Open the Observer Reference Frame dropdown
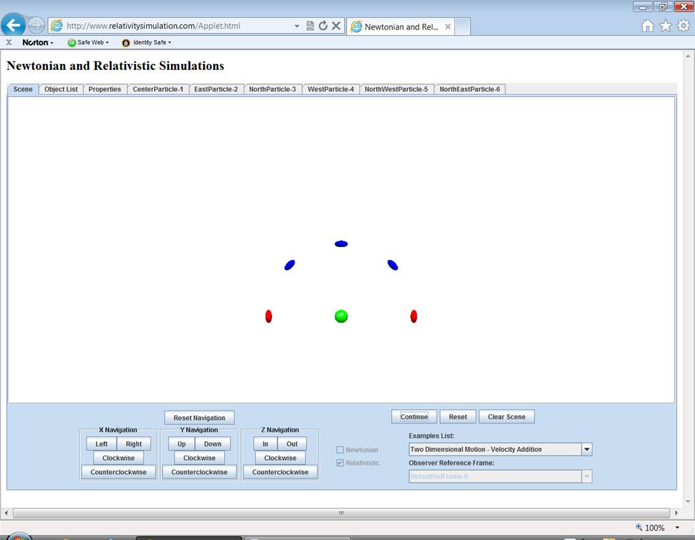Image resolution: width=695 pixels, height=540 pixels. point(586,476)
